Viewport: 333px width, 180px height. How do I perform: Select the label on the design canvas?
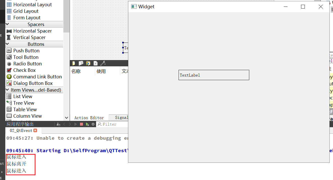coord(126,48)
